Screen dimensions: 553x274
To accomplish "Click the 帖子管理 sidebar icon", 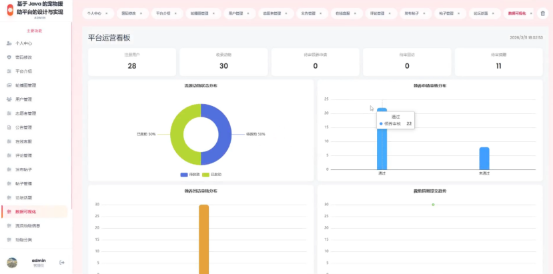I will [9, 184].
